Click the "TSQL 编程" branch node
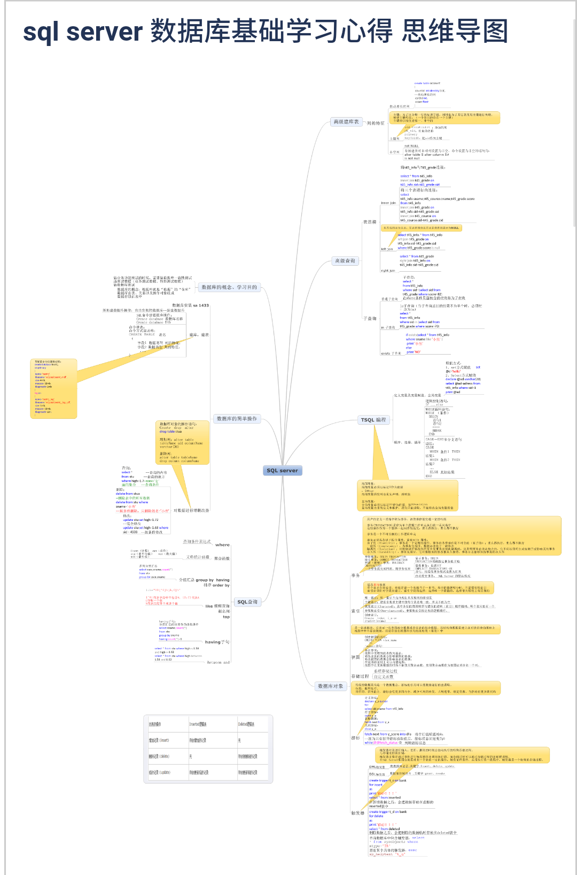 (373, 420)
